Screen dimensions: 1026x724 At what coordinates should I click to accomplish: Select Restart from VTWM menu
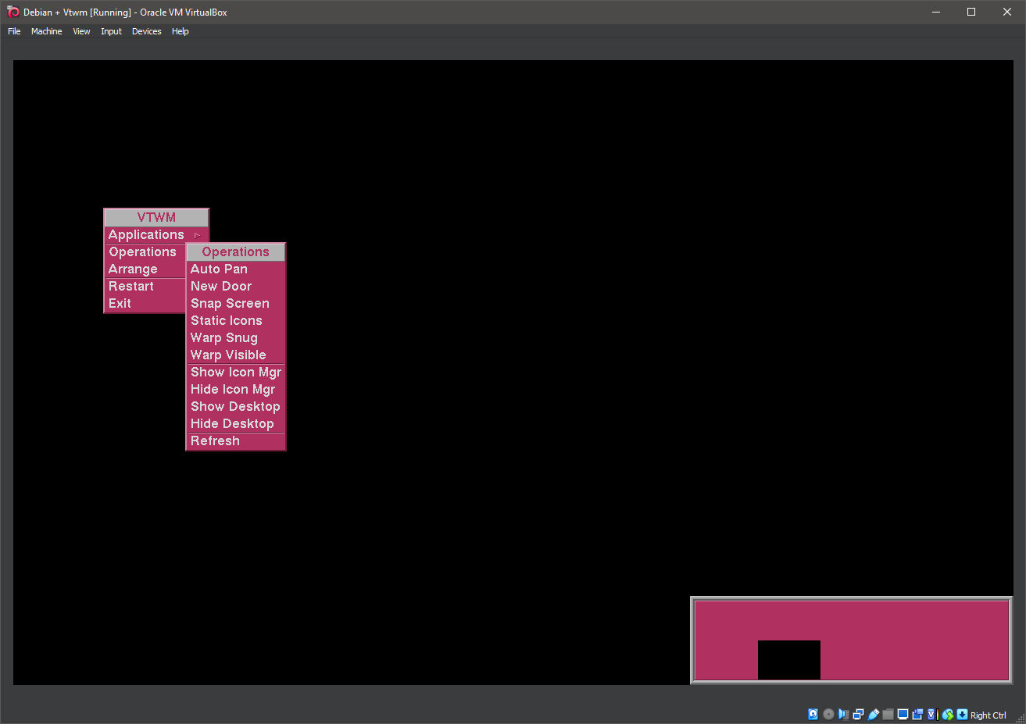pos(130,286)
